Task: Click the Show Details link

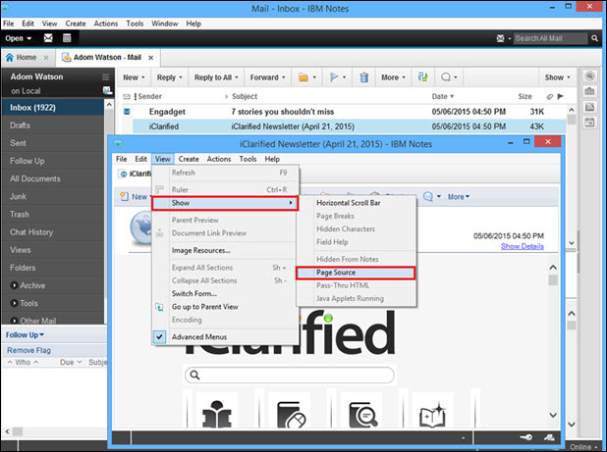Action: (523, 246)
